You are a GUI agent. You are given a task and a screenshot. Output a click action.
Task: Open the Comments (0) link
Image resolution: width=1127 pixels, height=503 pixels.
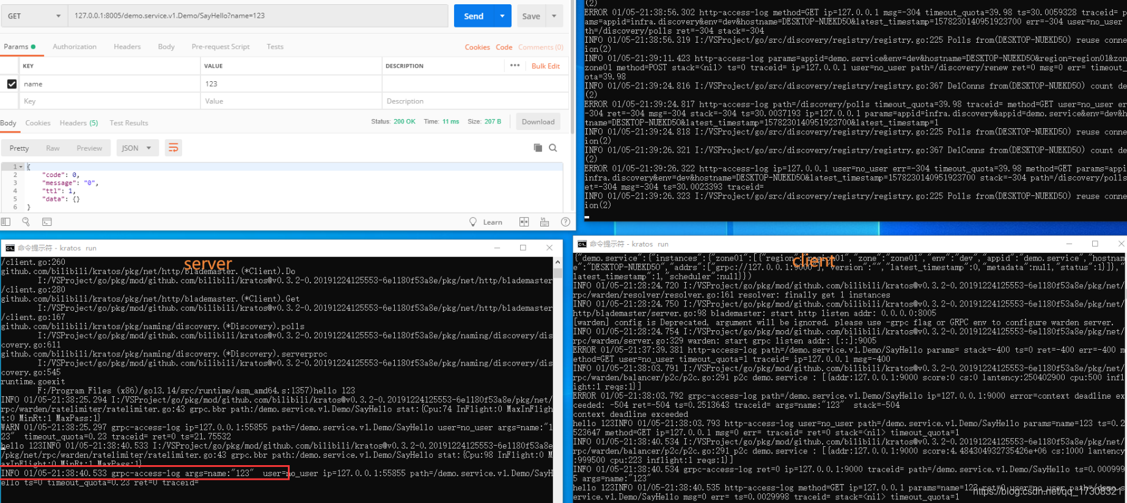coord(541,47)
